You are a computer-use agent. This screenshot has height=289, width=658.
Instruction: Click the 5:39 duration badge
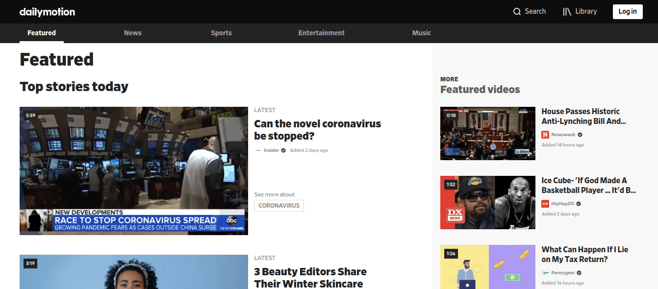pyautogui.click(x=30, y=116)
